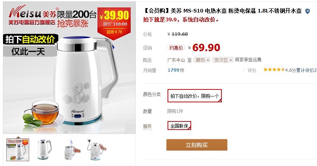The width and height of the screenshot is (317, 166).
Task: Show the plugged-in kettle thumbnail
Action: coord(97,149)
